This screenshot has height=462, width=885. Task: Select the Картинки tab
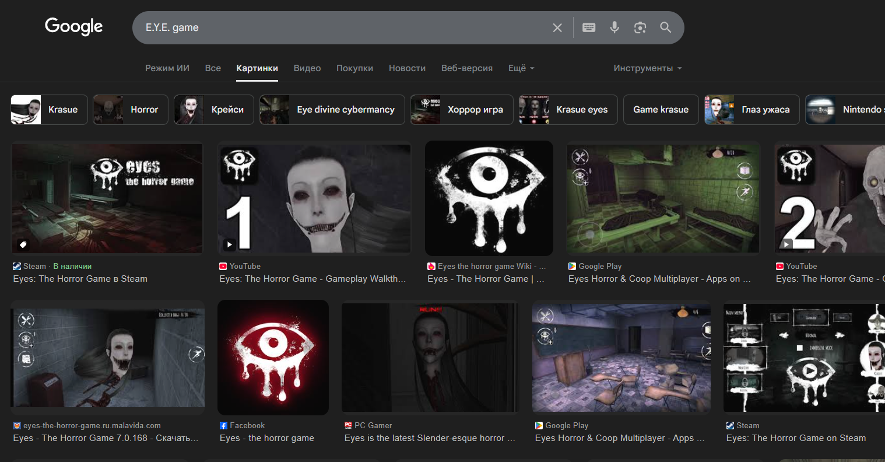coord(257,68)
